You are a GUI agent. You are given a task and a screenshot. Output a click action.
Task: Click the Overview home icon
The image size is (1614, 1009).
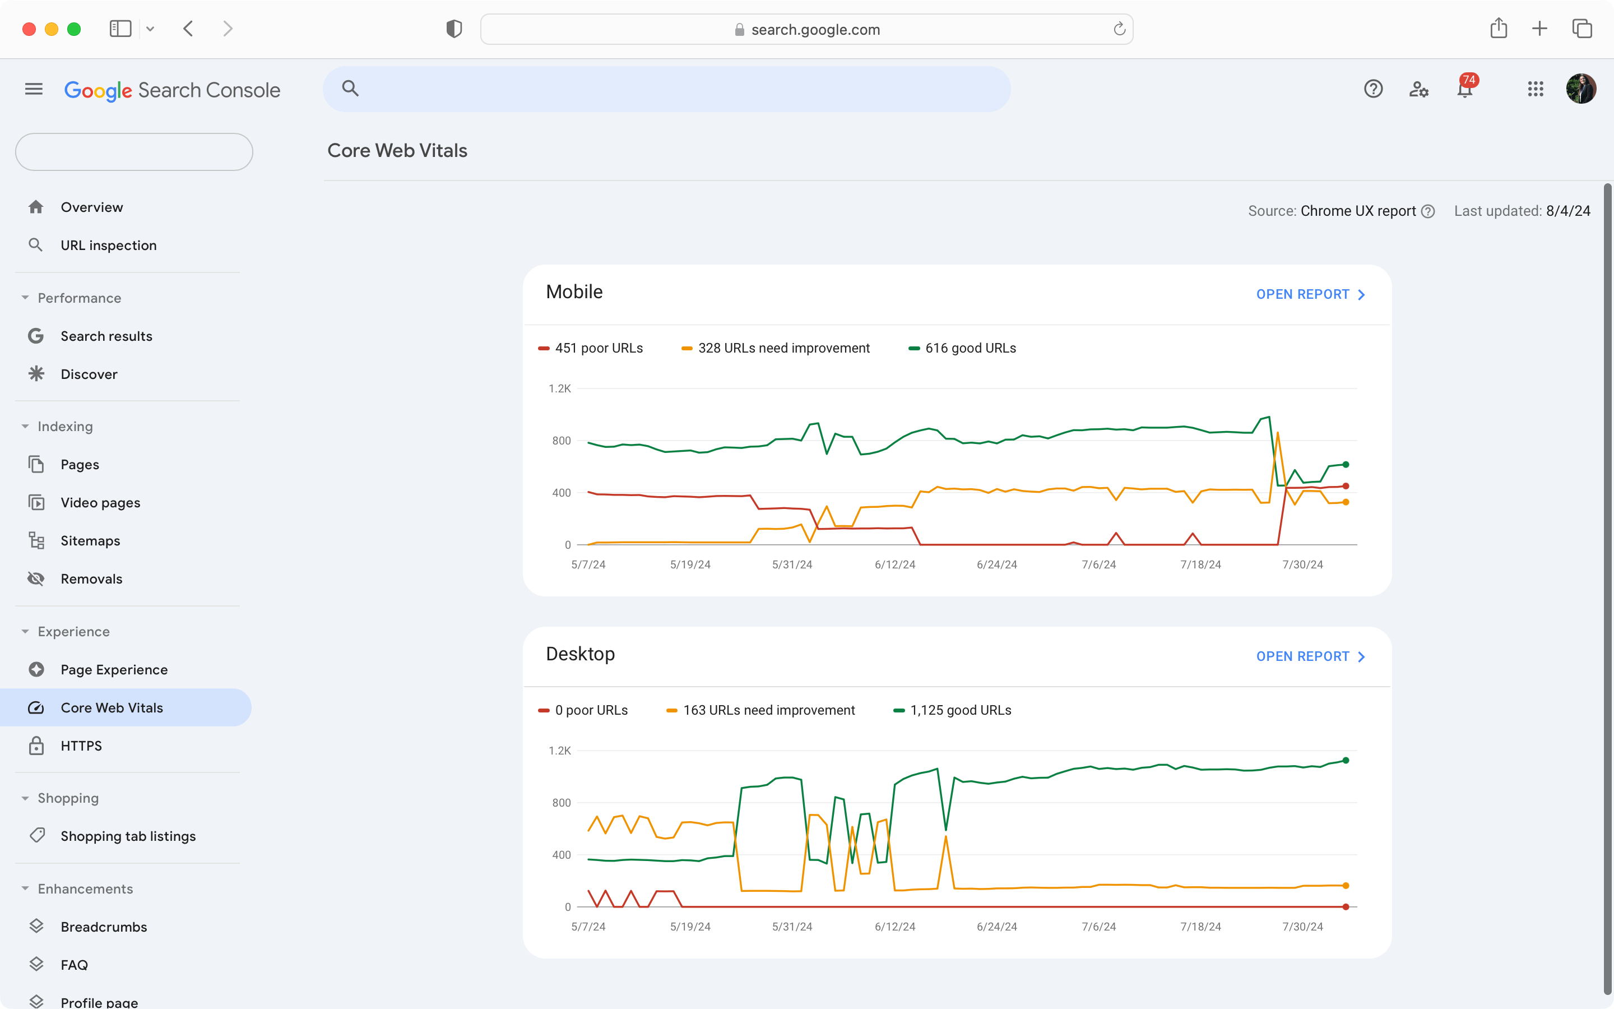point(36,207)
